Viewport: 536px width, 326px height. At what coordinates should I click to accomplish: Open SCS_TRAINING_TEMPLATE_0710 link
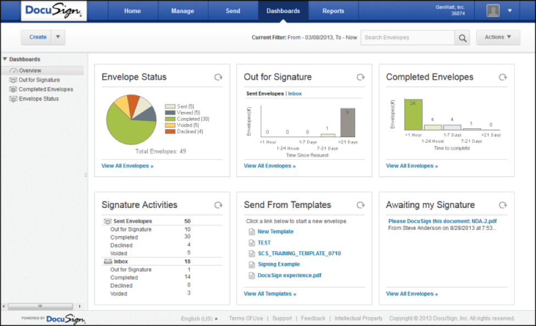[299, 254]
